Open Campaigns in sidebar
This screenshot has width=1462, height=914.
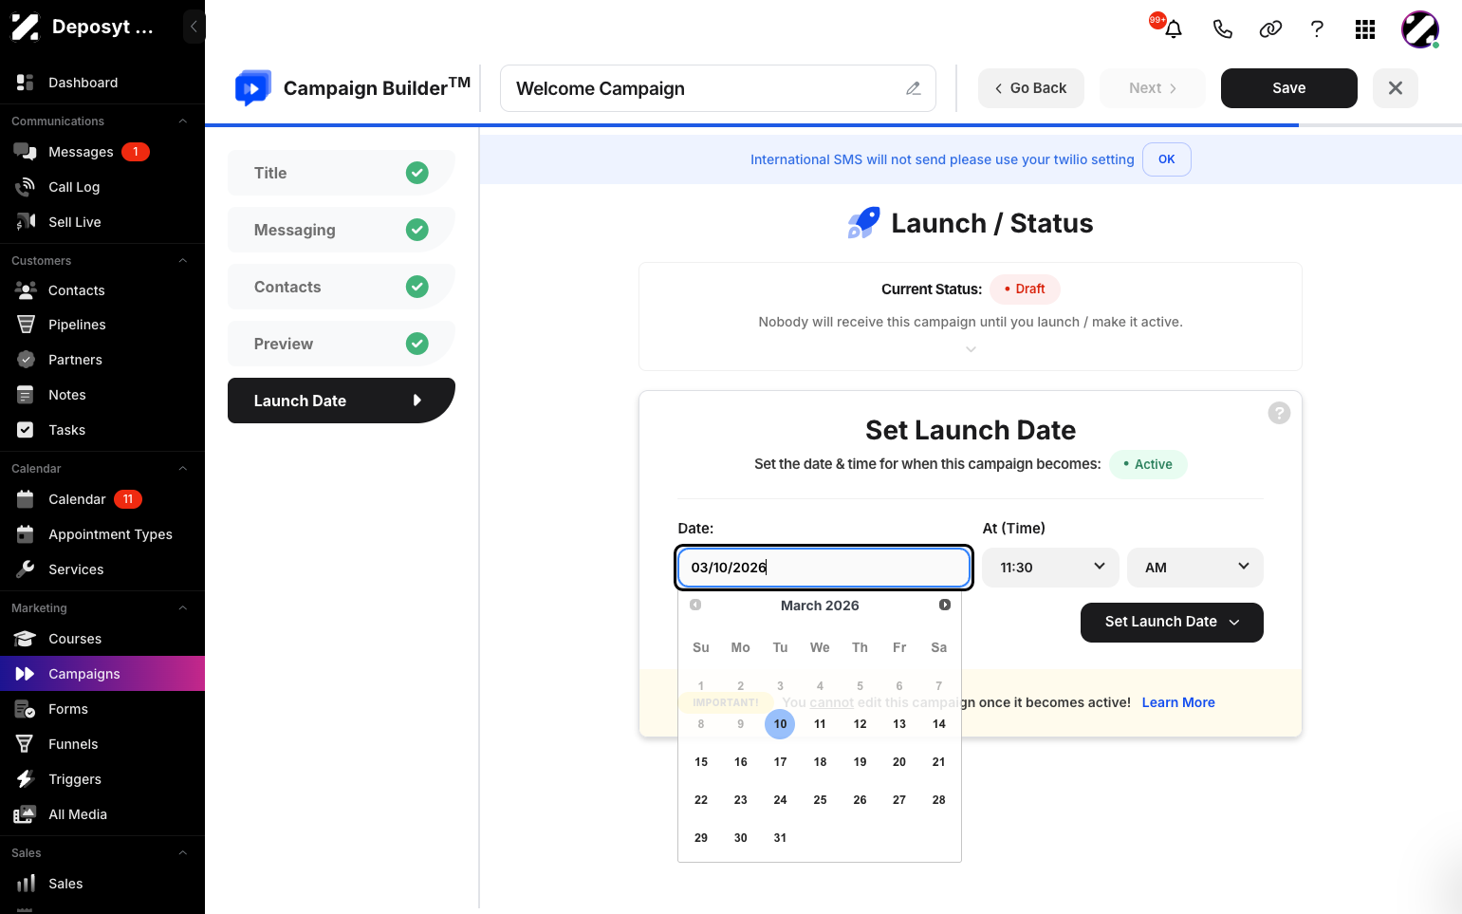(x=102, y=674)
